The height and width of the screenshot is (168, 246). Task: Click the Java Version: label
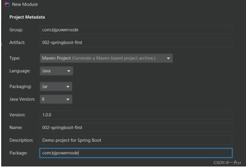point(22,99)
